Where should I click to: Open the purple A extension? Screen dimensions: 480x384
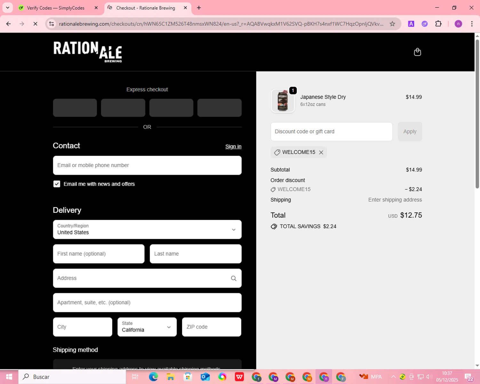coord(411,24)
